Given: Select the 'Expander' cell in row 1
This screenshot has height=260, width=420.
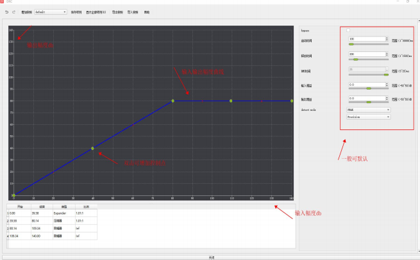Looking at the screenshot, I should coord(64,213).
